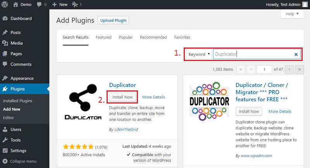Click the New content plus item

(60, 4)
